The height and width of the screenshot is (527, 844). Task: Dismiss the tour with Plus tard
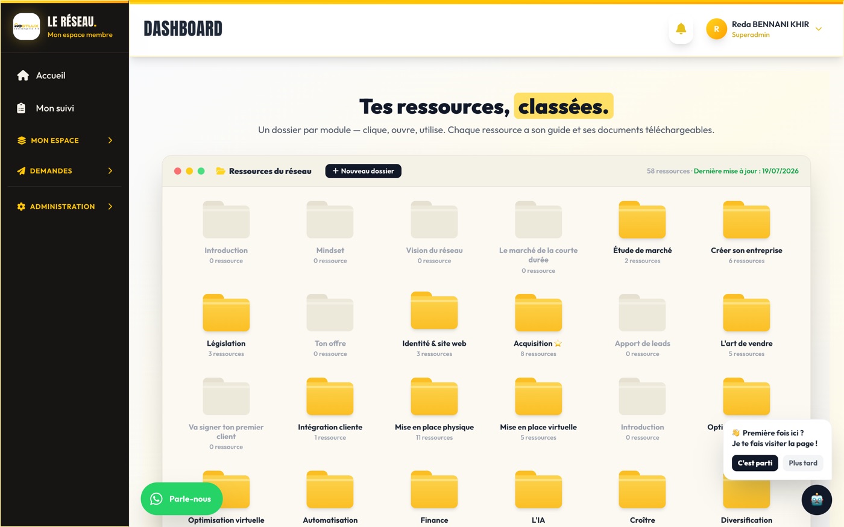pos(803,463)
